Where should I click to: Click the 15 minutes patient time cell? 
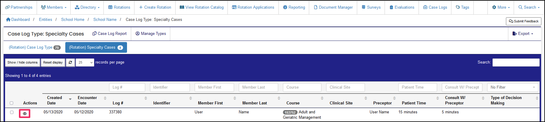point(408,112)
